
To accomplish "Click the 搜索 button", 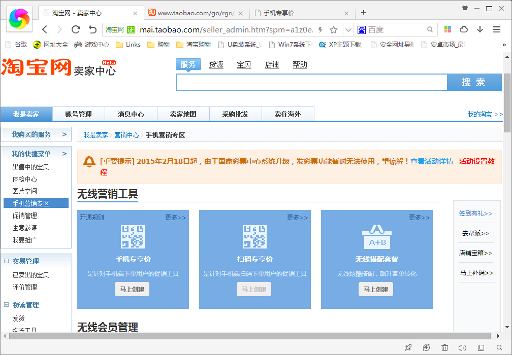I will (x=474, y=82).
